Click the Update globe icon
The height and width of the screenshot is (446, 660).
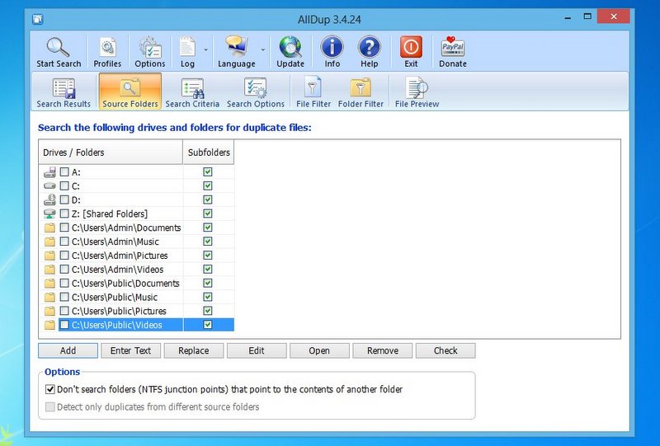point(290,47)
